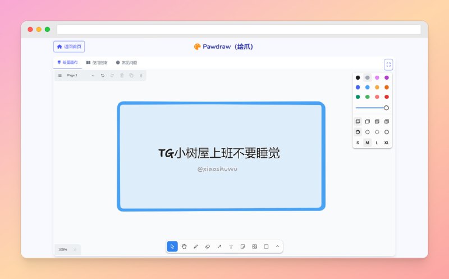
Task: Undo the last action
Action: (x=103, y=76)
